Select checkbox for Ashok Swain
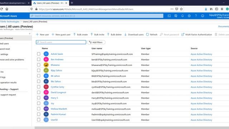Screen dimensions: 229x129 pos(39,54)
